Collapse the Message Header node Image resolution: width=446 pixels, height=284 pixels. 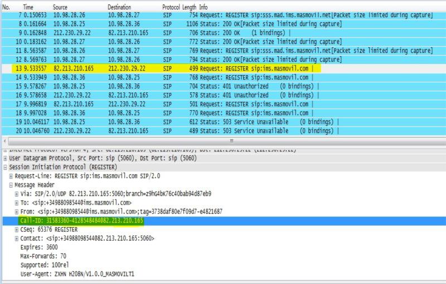[x=11, y=185]
